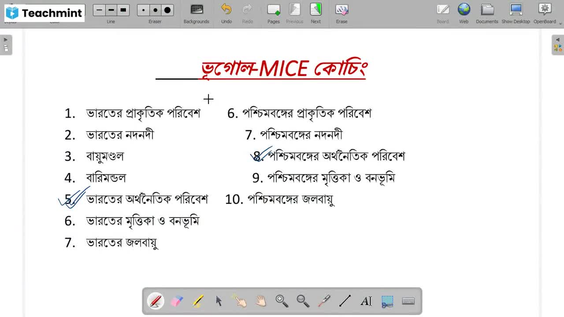Add a new page with Pages
Screen dimensions: 564x317
(x=274, y=14)
